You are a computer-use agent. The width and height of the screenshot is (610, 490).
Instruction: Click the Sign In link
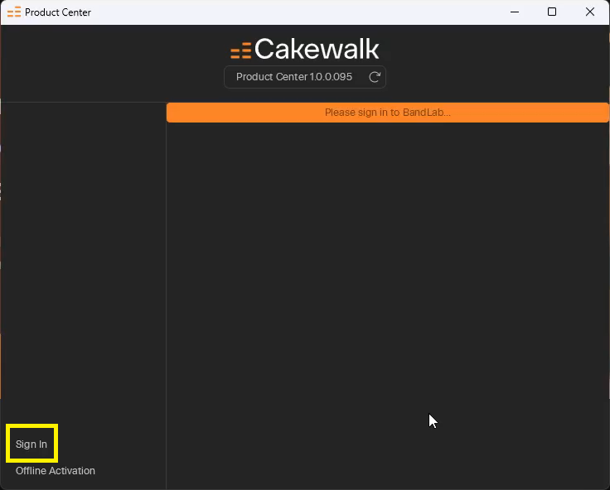(x=31, y=444)
